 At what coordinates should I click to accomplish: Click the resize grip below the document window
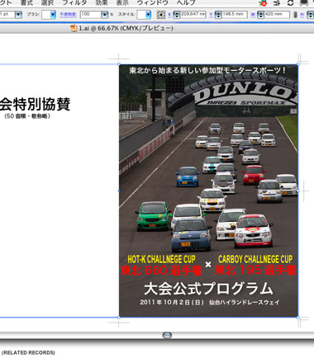click(167, 335)
